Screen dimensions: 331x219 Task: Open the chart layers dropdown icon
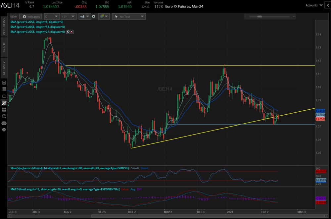pyautogui.click(x=104, y=17)
